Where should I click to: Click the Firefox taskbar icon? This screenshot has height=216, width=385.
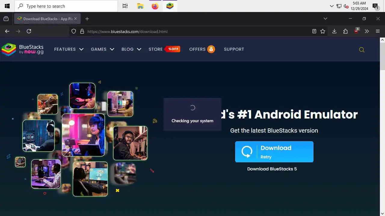155,6
